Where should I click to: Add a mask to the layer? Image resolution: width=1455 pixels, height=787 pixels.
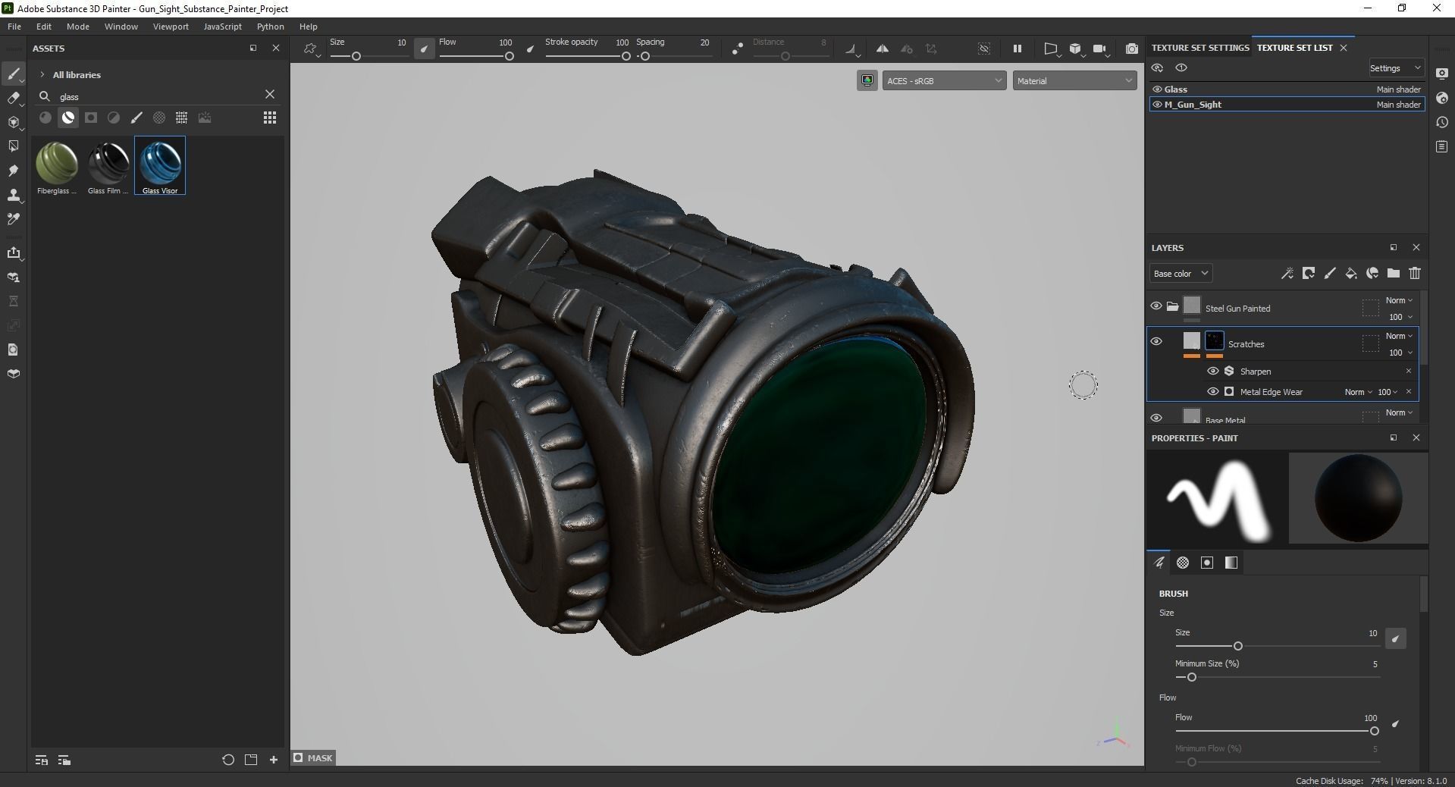pyautogui.click(x=1309, y=273)
